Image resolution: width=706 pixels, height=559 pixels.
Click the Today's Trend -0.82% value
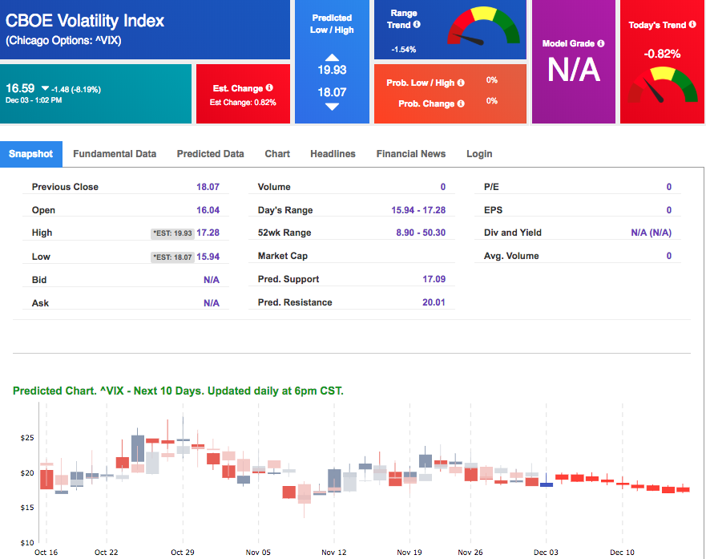point(662,54)
